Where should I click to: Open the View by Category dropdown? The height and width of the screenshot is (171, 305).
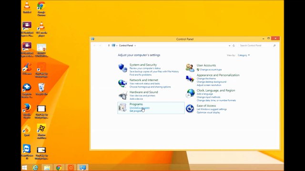[x=244, y=55]
